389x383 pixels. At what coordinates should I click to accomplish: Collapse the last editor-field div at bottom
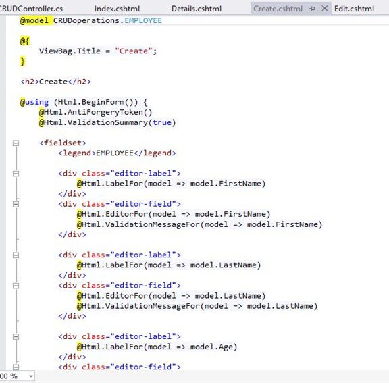(16, 367)
